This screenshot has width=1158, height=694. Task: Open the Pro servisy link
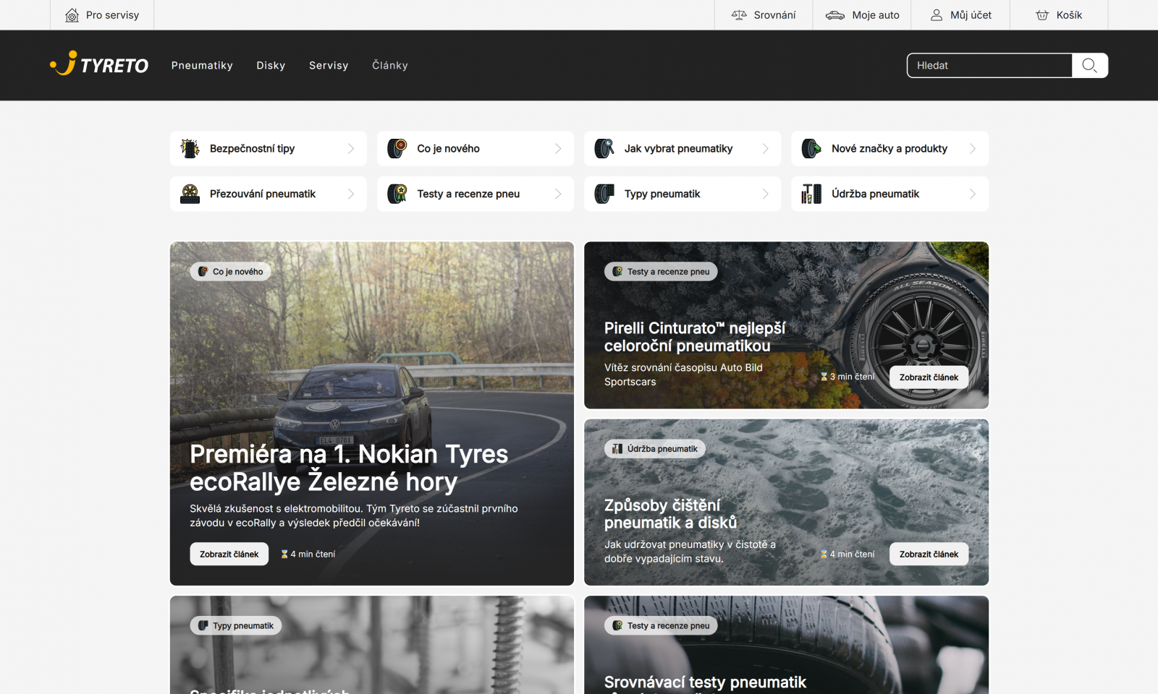tap(102, 15)
